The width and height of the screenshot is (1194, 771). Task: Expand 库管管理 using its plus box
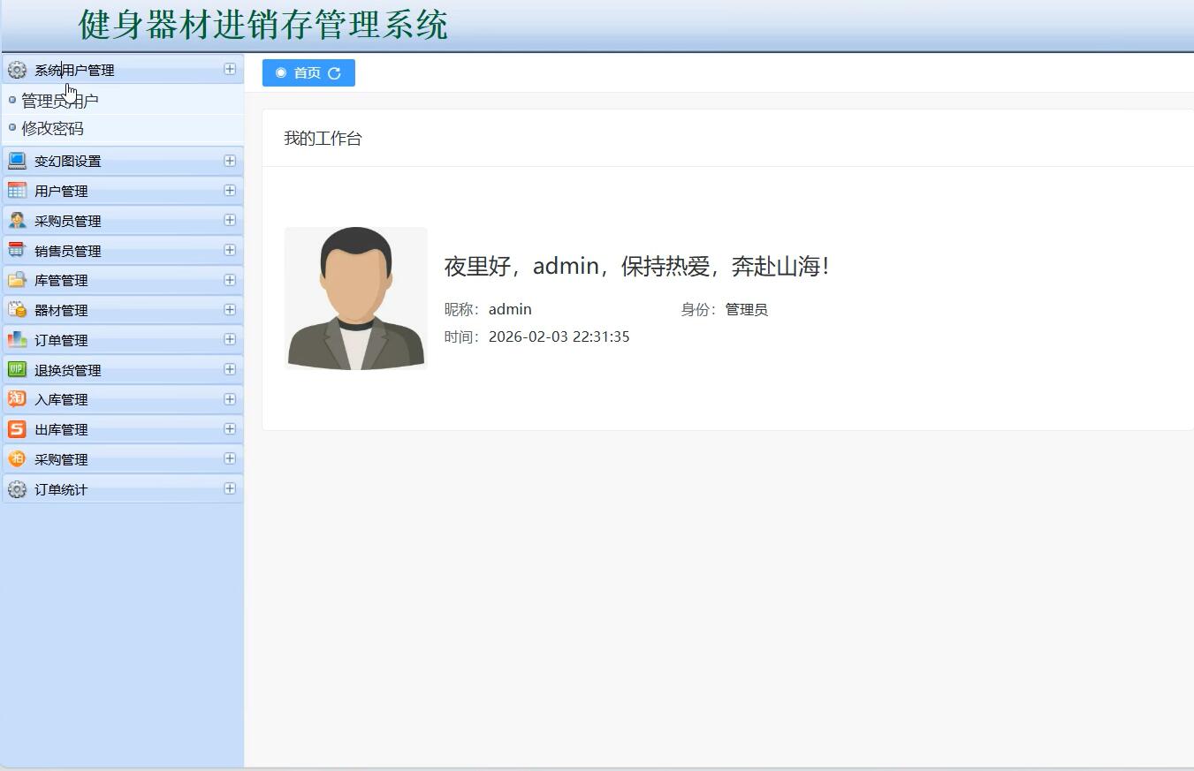[230, 280]
